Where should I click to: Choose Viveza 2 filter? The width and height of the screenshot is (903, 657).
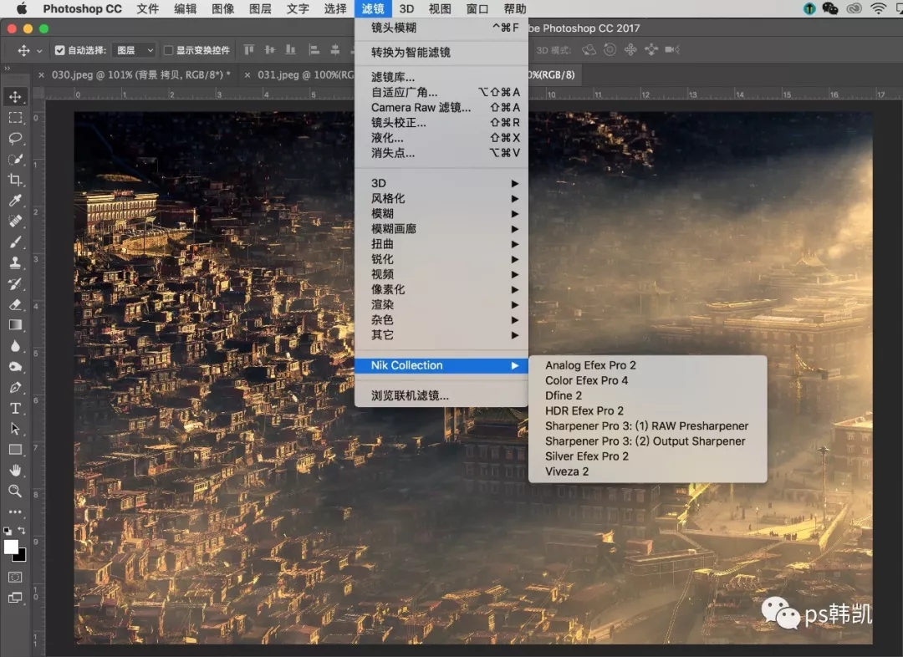pos(647,471)
